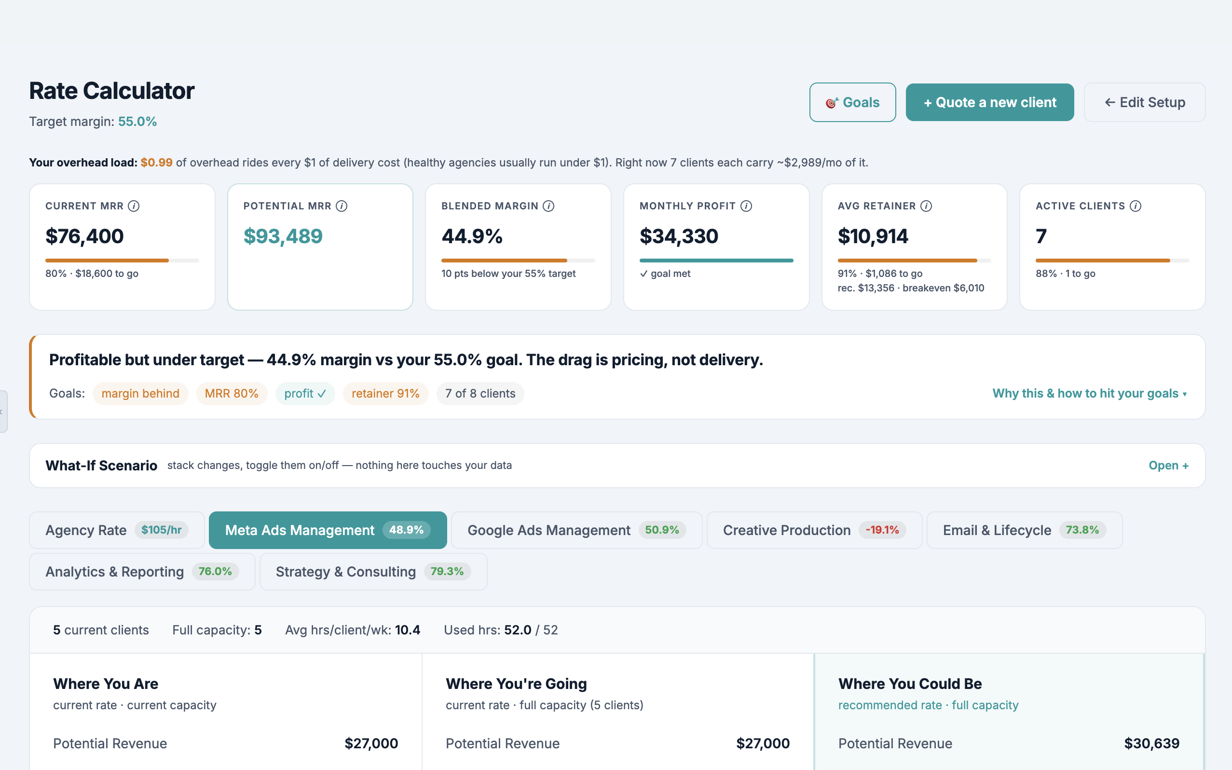Click Quote a new client button
This screenshot has width=1232, height=770.
tap(990, 102)
